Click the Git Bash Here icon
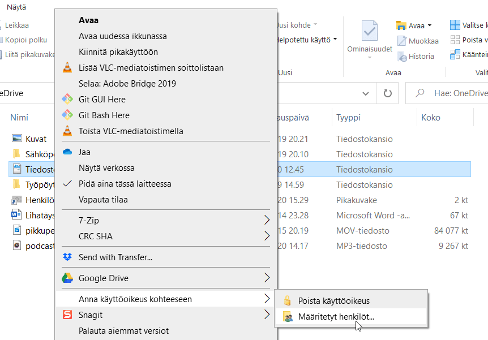The image size is (488, 340). pyautogui.click(x=67, y=115)
